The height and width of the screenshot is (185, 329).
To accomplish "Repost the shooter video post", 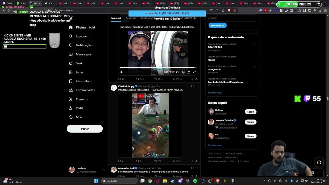I will coord(140,79).
